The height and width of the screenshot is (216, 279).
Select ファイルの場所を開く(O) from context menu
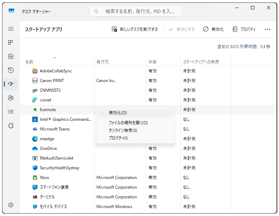coord(128,123)
